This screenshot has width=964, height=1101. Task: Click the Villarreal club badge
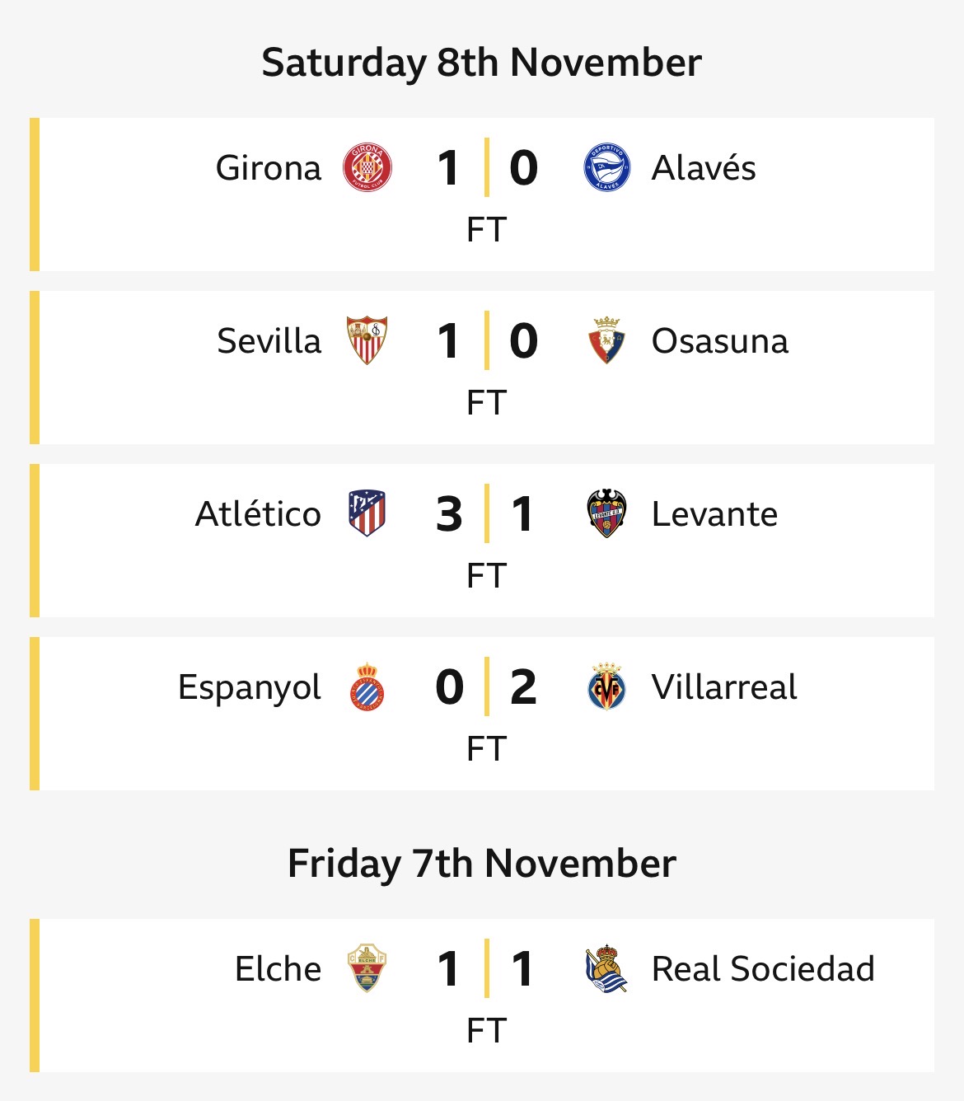pos(607,687)
